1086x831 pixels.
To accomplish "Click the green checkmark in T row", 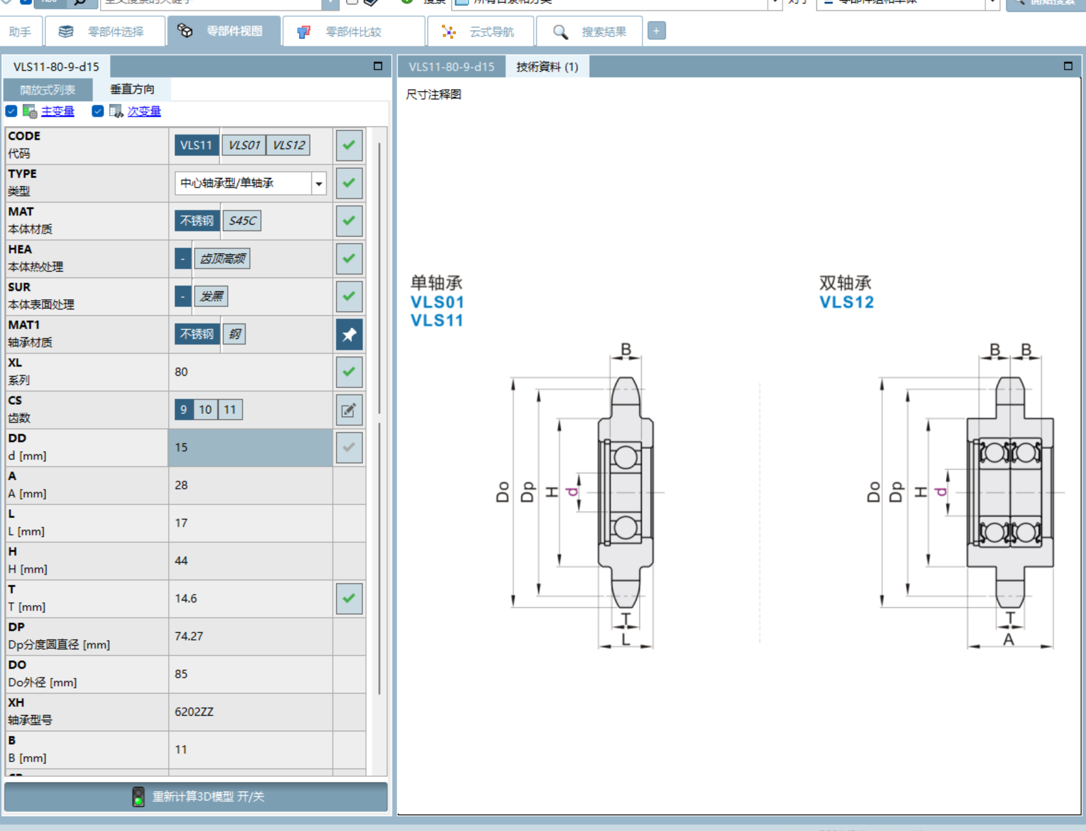I will point(349,598).
